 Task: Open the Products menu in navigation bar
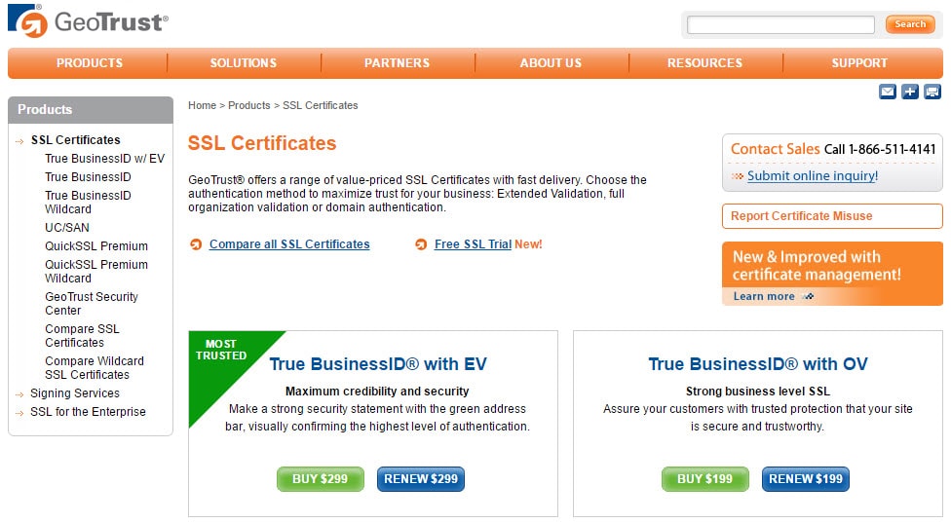[x=90, y=63]
